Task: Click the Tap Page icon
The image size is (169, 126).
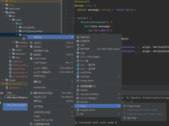Action: pyautogui.click(x=124, y=118)
